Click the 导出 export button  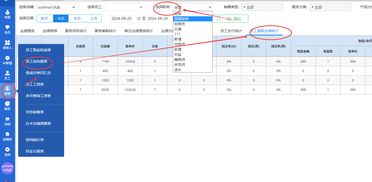click(234, 19)
